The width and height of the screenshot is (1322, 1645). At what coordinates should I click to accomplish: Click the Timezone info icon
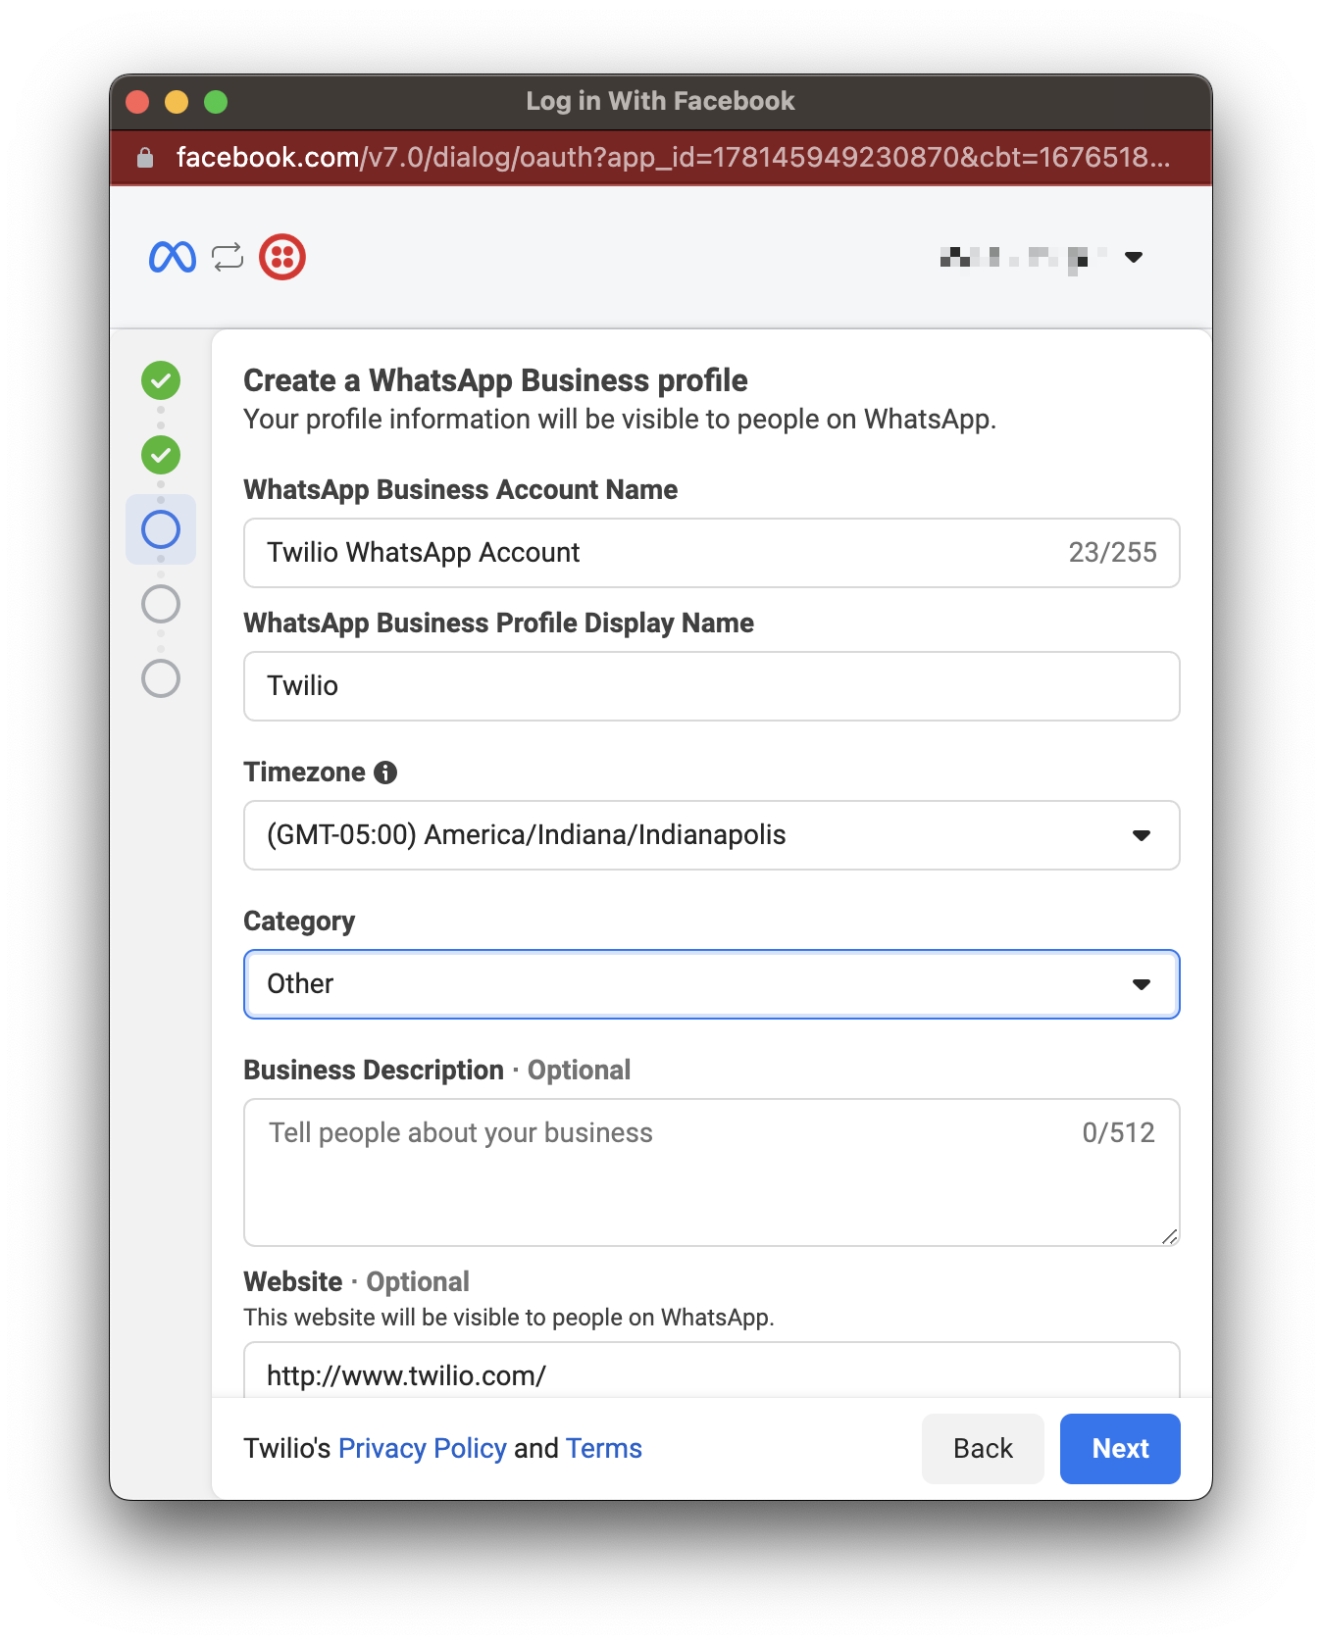coord(385,773)
